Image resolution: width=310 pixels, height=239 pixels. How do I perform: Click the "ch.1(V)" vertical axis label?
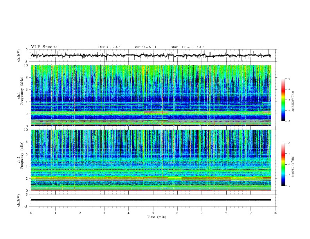(19, 55)
